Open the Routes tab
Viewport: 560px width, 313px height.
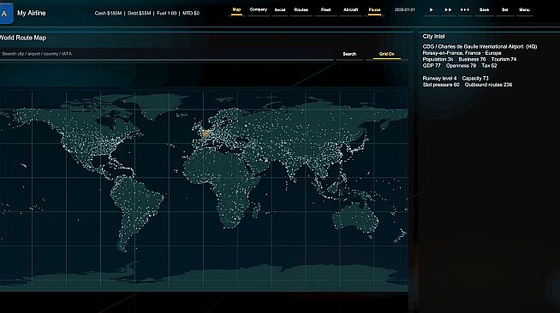[301, 10]
